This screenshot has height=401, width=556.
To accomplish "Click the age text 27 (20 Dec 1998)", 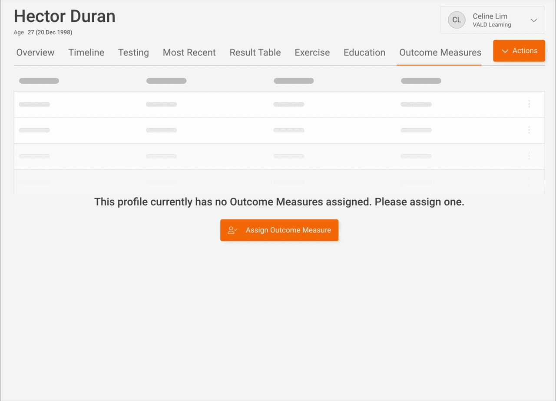I will click(x=50, y=33).
